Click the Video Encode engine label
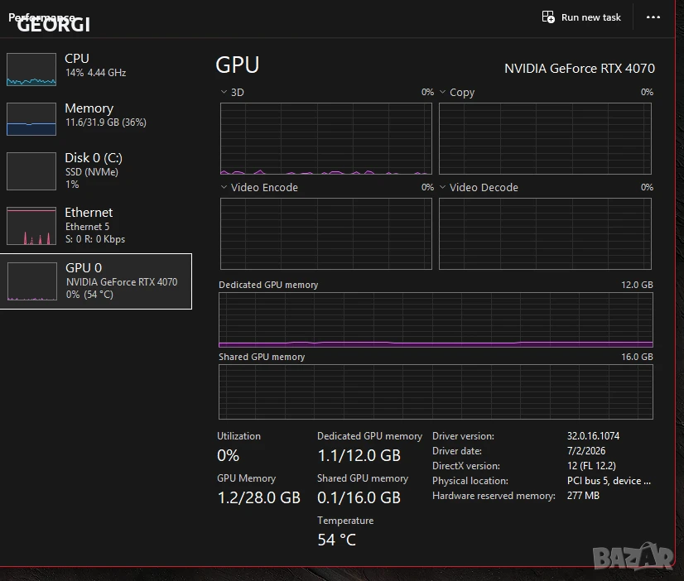This screenshot has width=684, height=581. (264, 187)
